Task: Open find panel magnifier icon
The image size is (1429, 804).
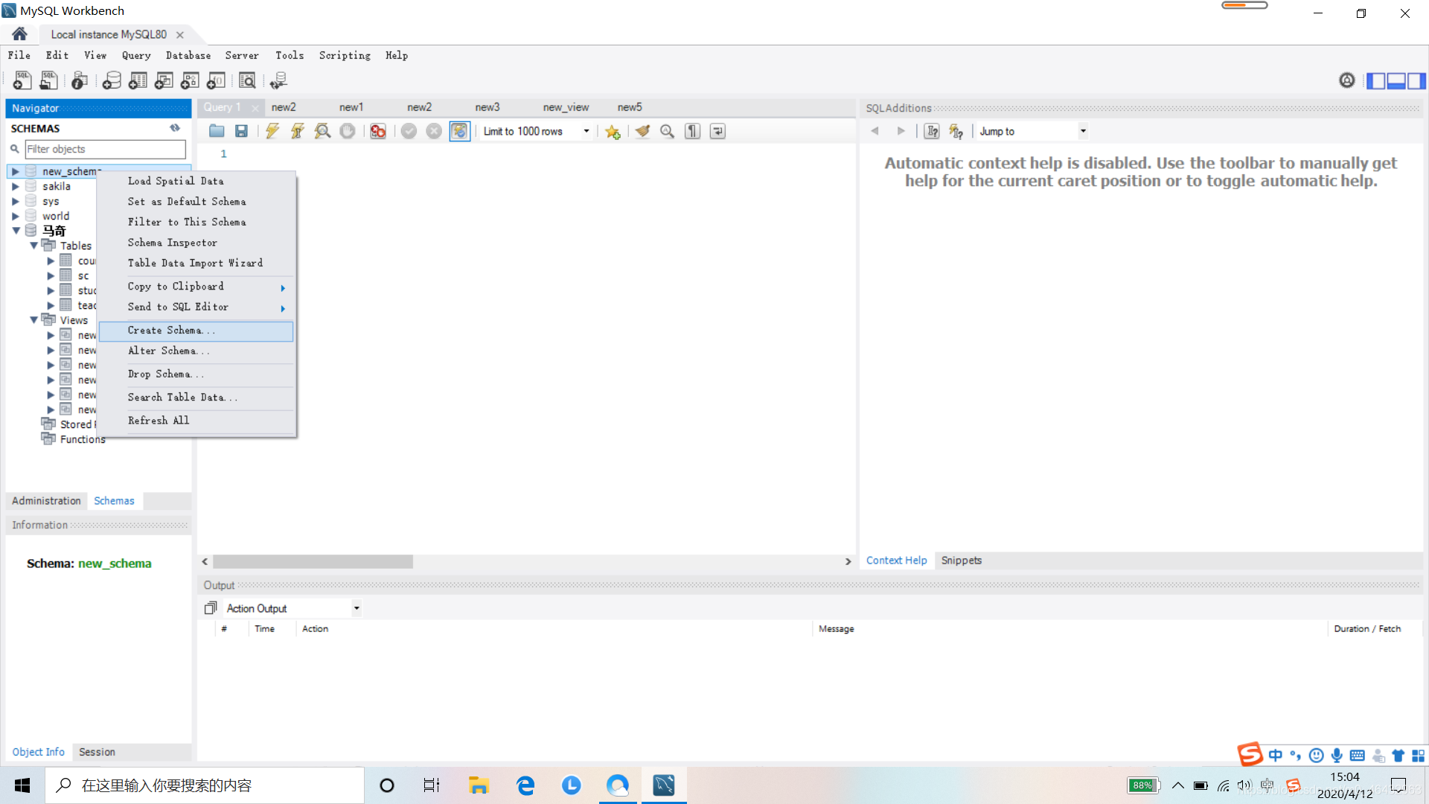Action: [668, 131]
